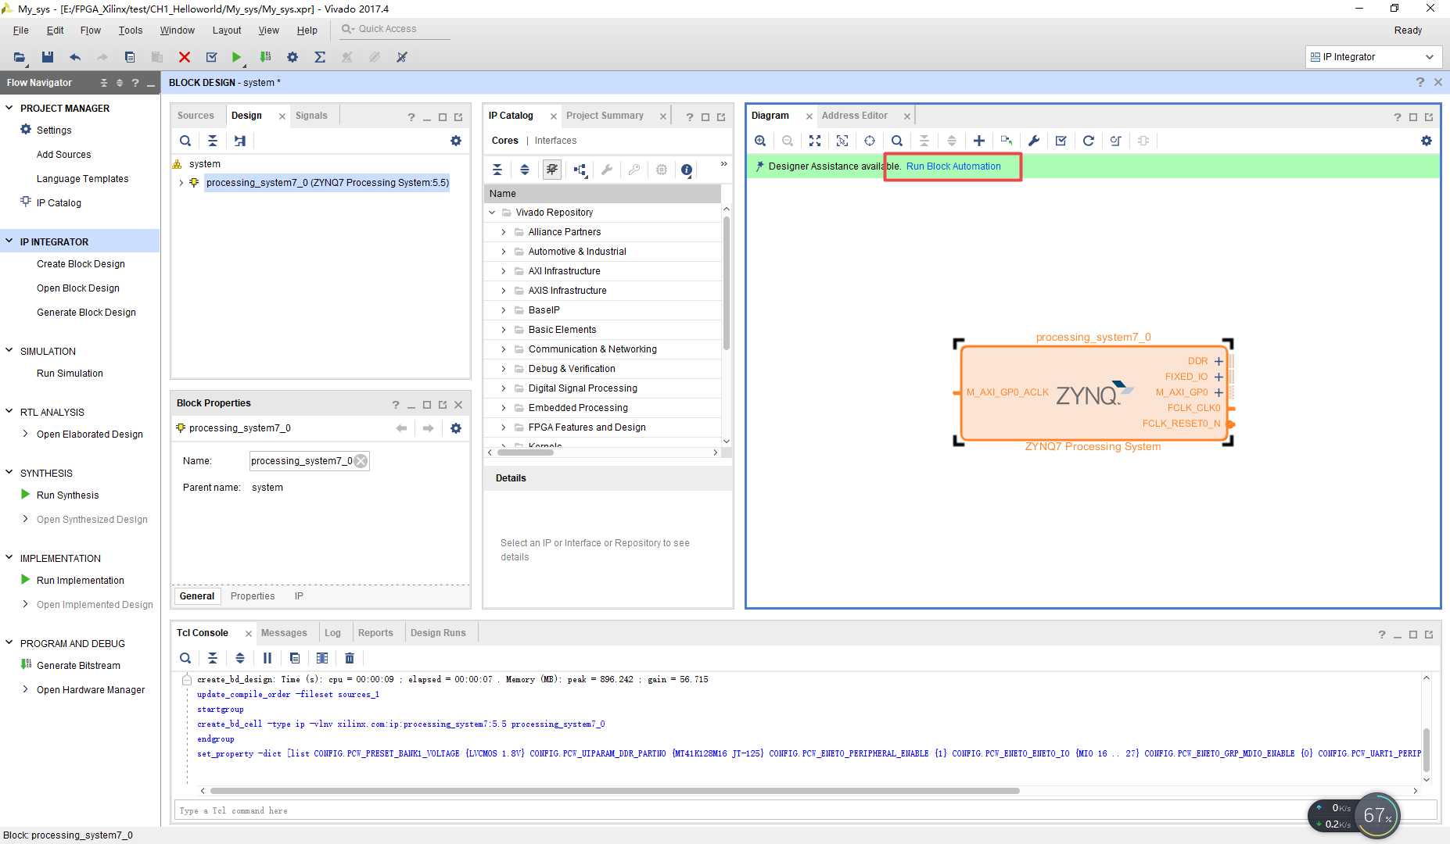Start the green Run flow arrow
Image resolution: width=1450 pixels, height=844 pixels.
(236, 57)
